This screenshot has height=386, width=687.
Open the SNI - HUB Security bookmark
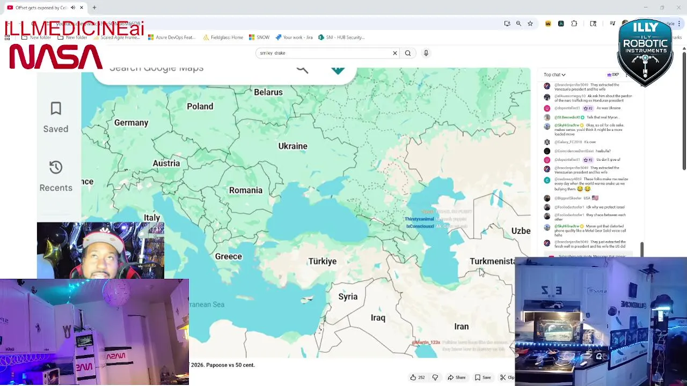point(341,38)
